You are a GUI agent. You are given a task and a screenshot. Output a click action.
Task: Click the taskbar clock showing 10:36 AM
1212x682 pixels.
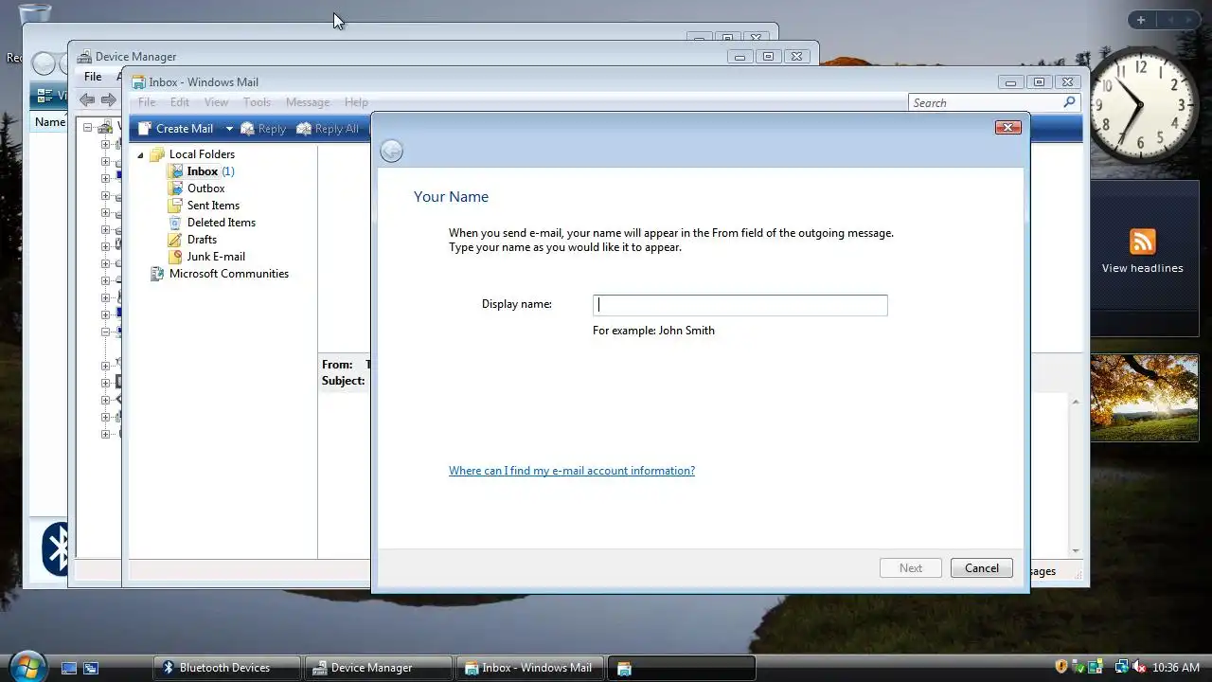(1177, 668)
